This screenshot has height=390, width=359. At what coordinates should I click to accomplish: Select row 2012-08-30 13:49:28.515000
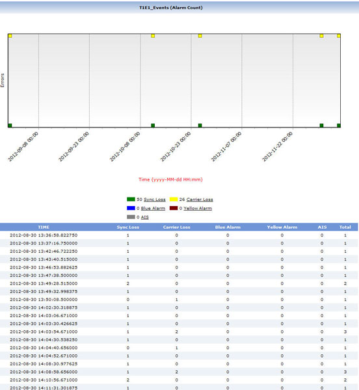(179, 283)
